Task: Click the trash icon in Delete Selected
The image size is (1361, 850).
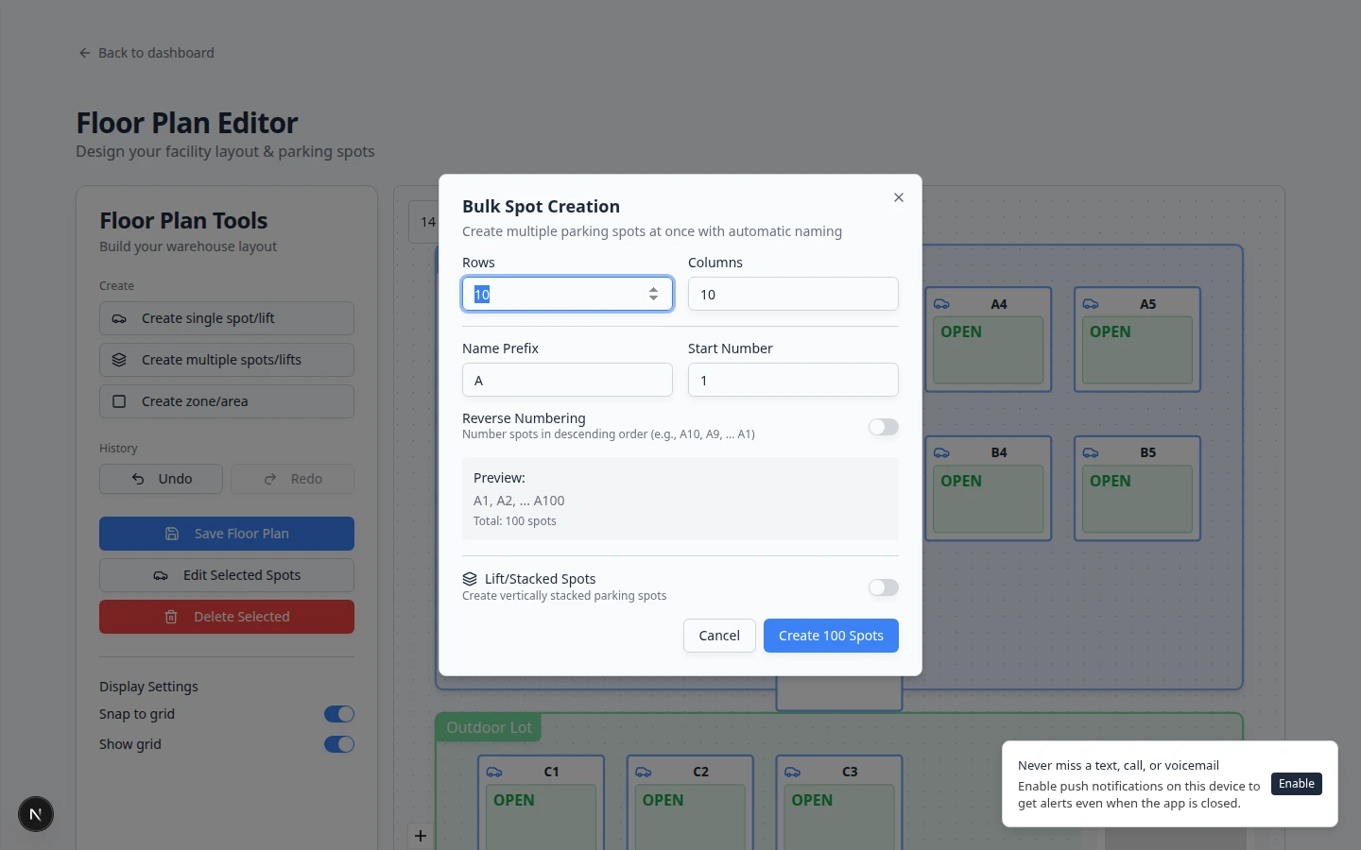Action: (171, 617)
